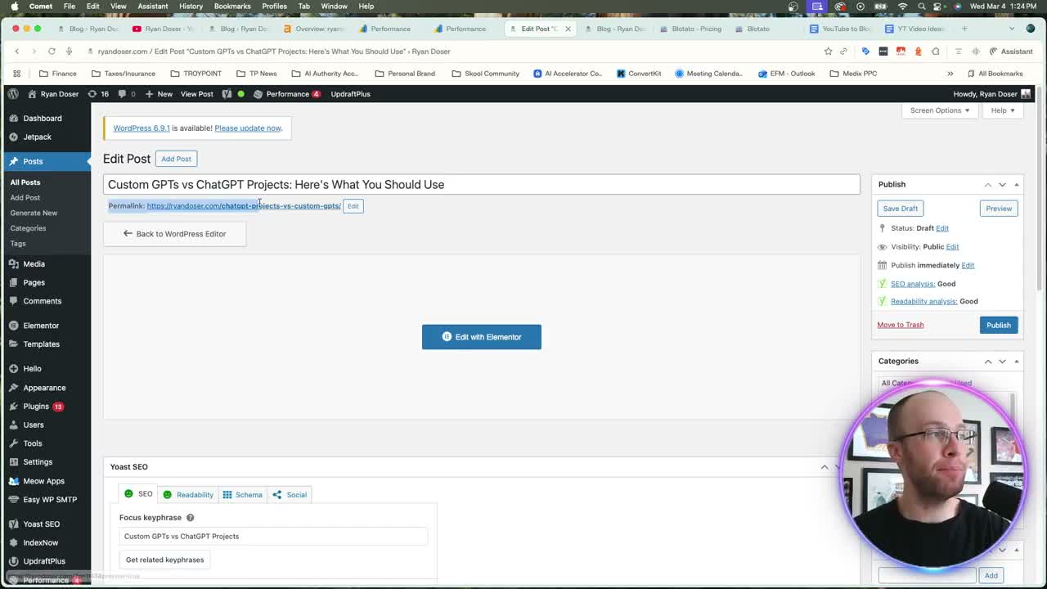Viewport: 1047px width, 589px height.
Task: Click Back to WordPress Editor
Action: [x=174, y=234]
